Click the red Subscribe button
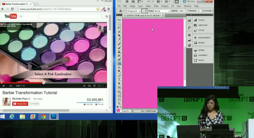 (x=20, y=104)
